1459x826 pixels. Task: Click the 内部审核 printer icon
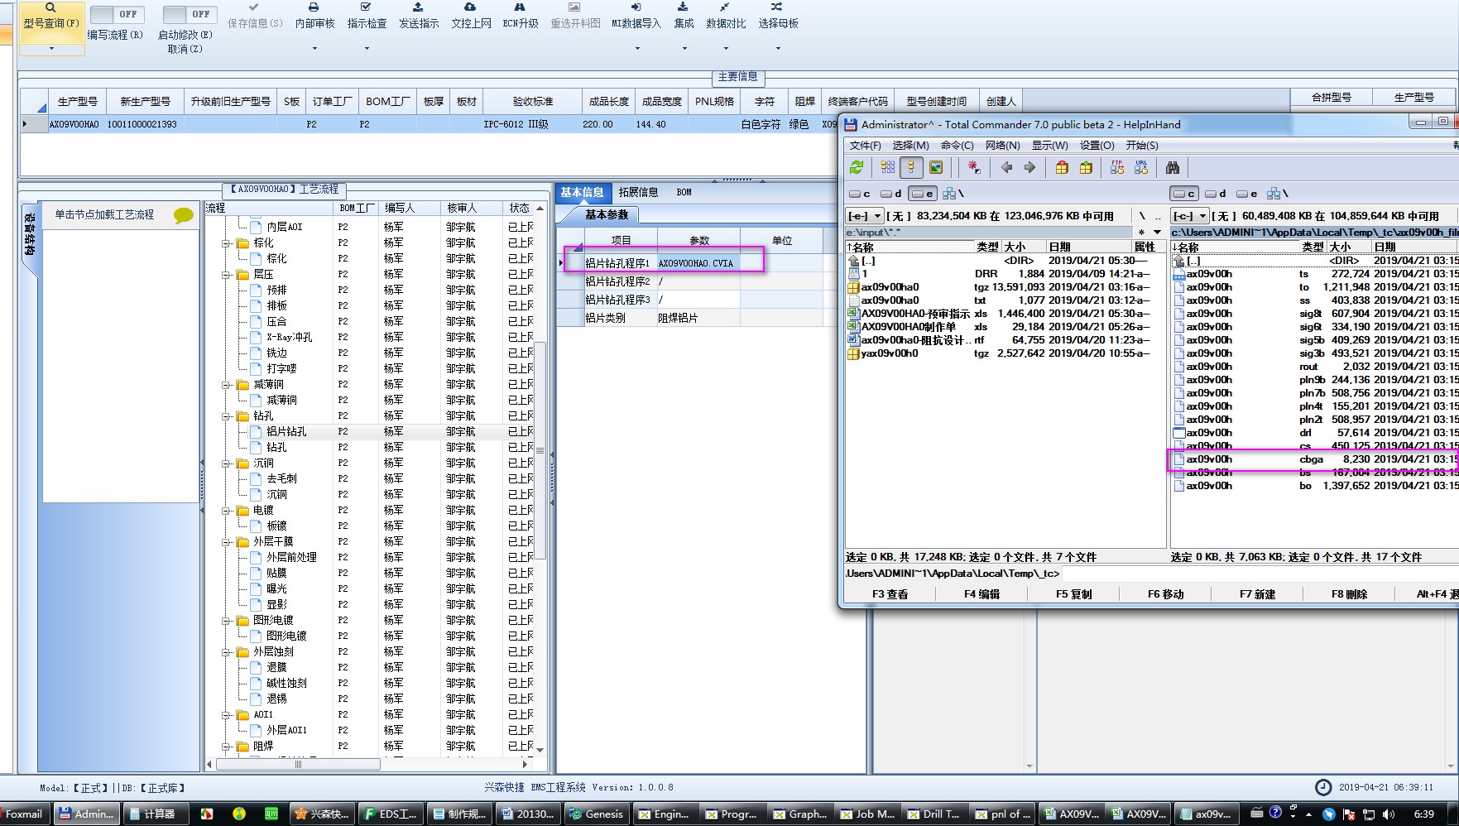click(x=314, y=7)
